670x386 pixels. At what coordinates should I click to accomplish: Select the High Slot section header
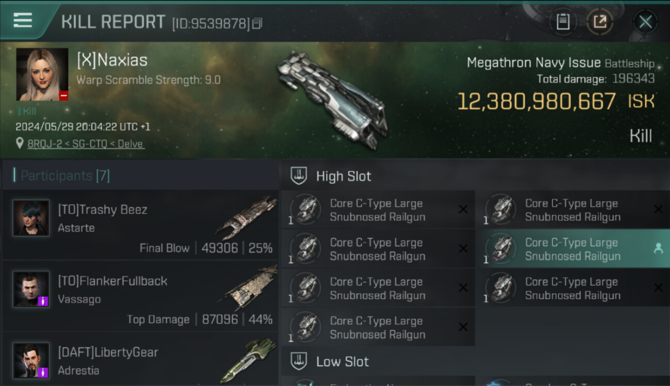point(344,176)
